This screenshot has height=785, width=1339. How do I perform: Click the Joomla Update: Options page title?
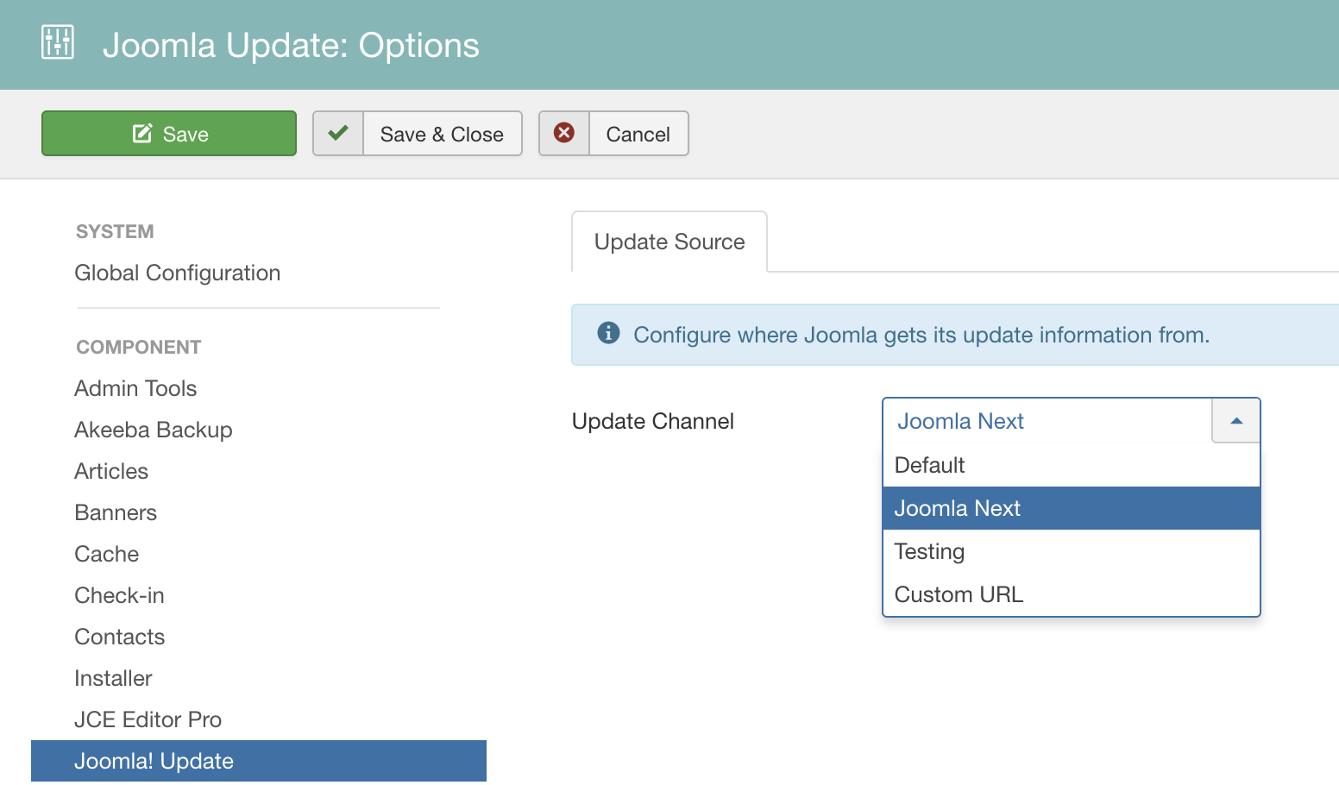(x=291, y=45)
